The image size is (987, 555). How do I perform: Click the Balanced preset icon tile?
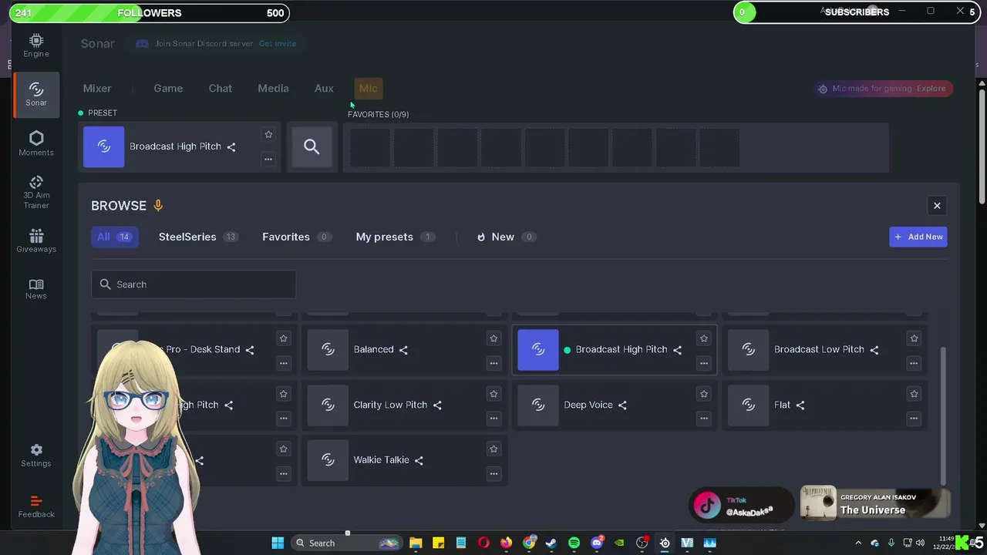click(x=328, y=349)
